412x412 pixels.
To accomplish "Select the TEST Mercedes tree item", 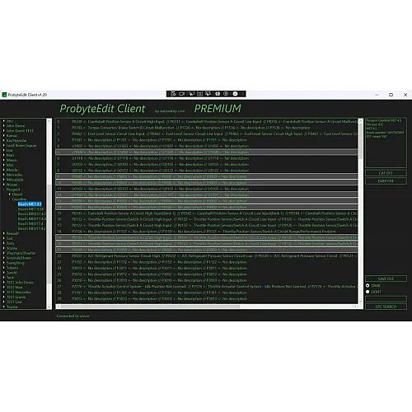I will click(19, 293).
